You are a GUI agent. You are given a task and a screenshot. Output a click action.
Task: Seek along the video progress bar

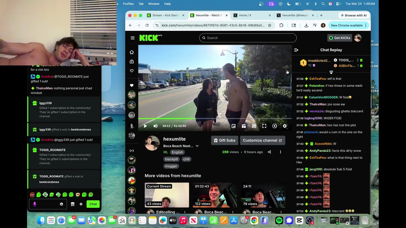coord(214,119)
